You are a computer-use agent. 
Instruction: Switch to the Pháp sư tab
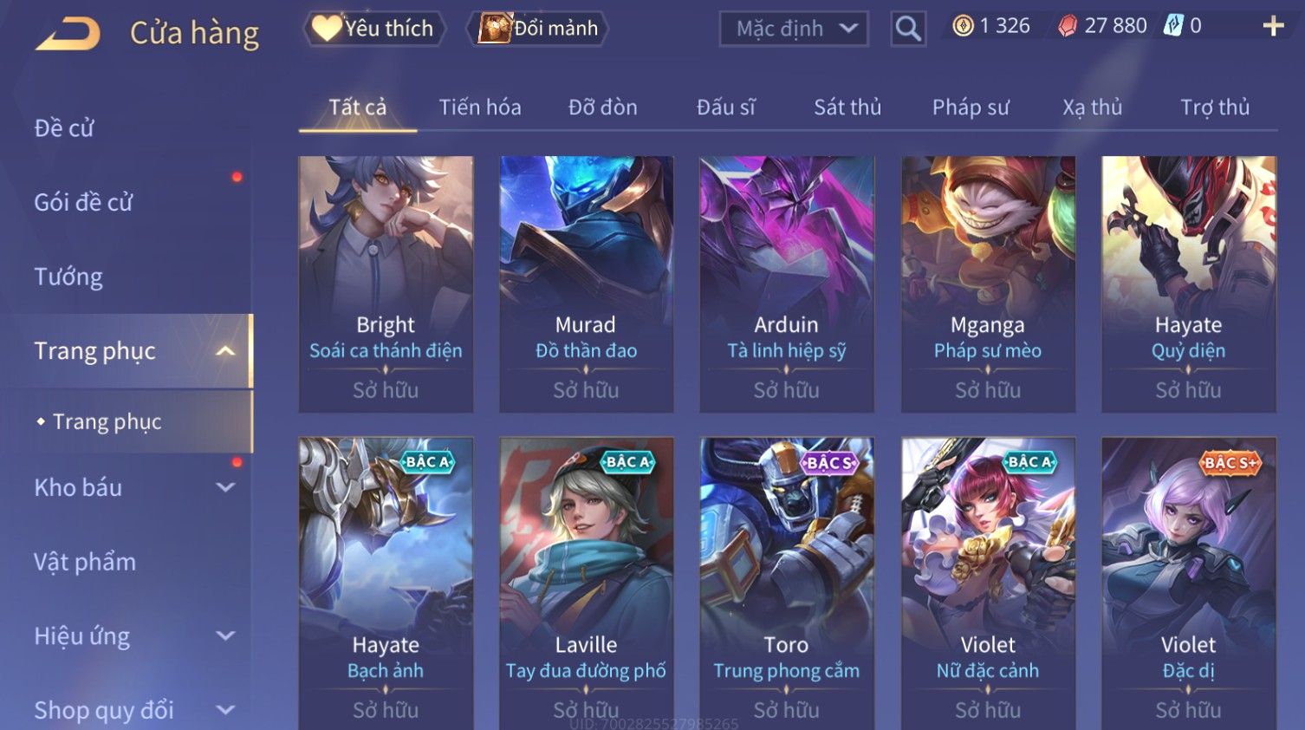[x=971, y=108]
